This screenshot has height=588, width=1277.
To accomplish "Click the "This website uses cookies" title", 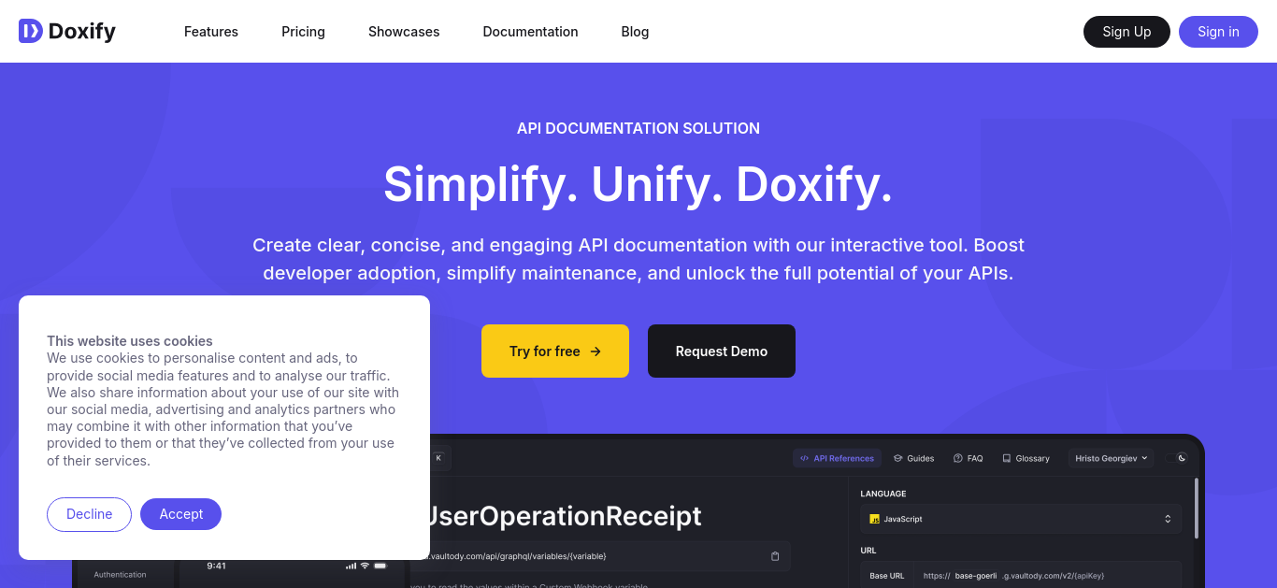I will coord(130,341).
